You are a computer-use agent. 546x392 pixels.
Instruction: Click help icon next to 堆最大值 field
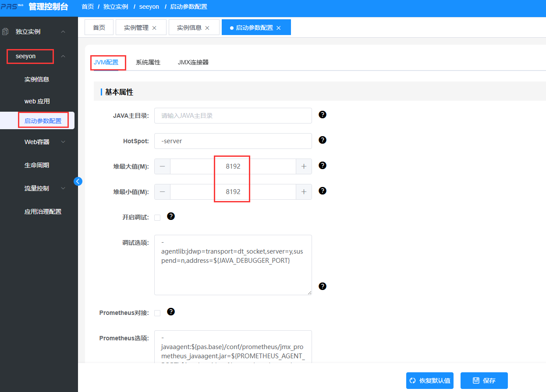(x=323, y=166)
